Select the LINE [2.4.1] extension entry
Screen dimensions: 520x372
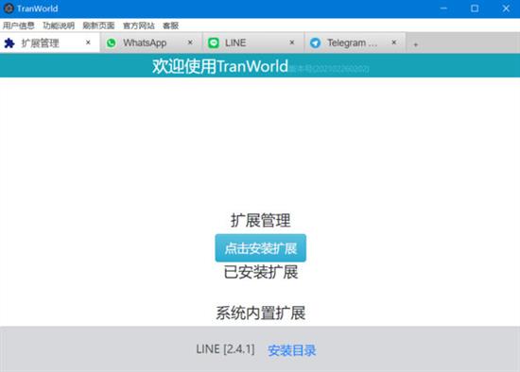[226, 349]
